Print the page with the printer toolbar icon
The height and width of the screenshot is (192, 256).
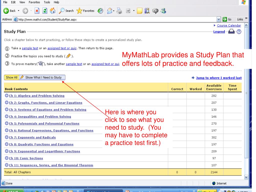[119, 11]
